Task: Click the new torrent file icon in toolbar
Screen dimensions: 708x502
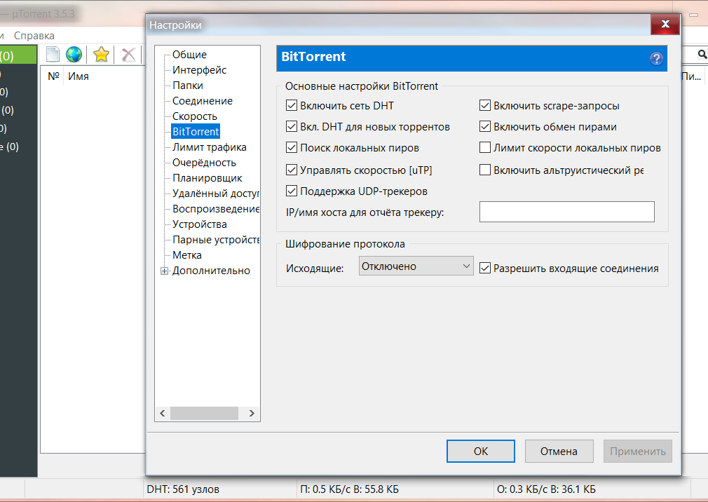Action: [53, 55]
